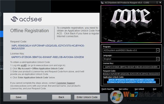The width and height of the screenshot is (164, 104).
Task: Select the ACDsystem acdVIDEO Studio v3.0 combo box
Action: coord(131,50)
